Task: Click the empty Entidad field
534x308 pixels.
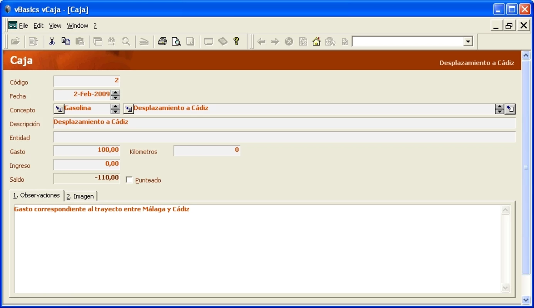Action: pos(284,137)
